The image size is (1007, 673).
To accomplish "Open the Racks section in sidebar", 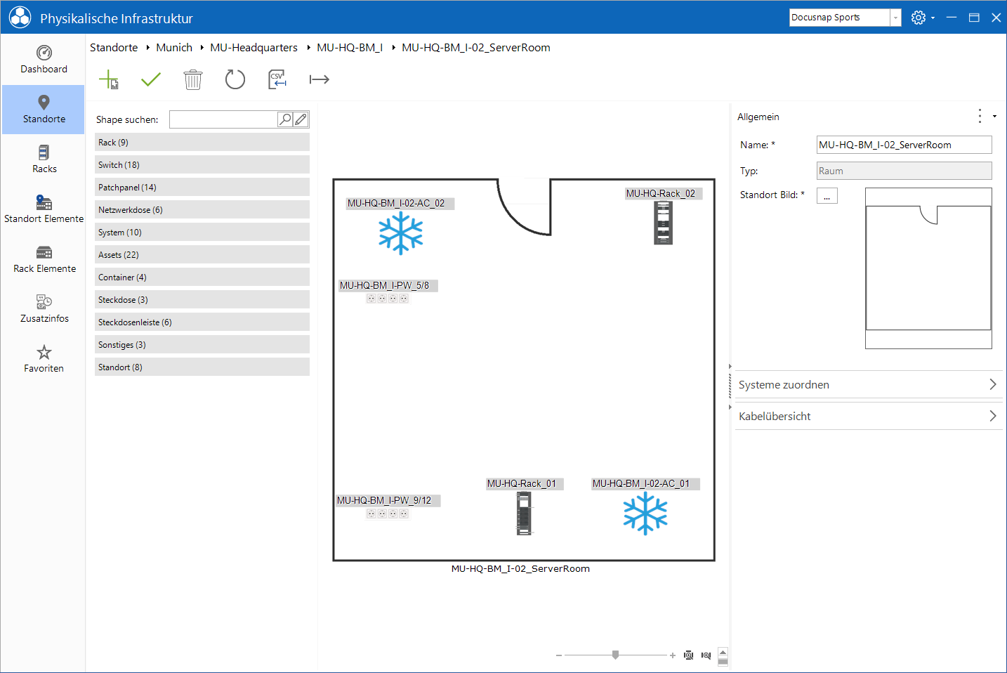I will pyautogui.click(x=44, y=159).
